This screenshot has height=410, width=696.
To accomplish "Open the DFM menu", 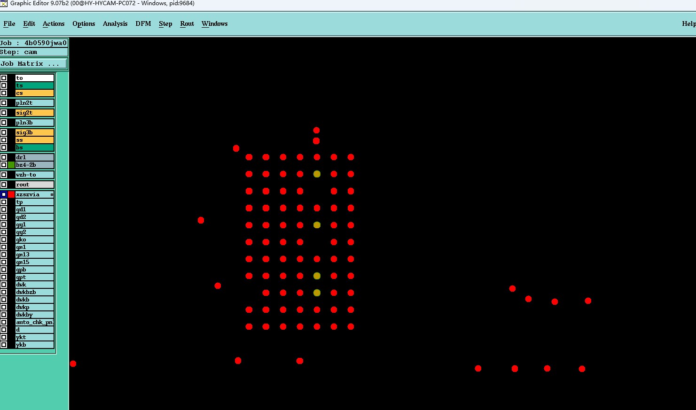I will coord(143,23).
